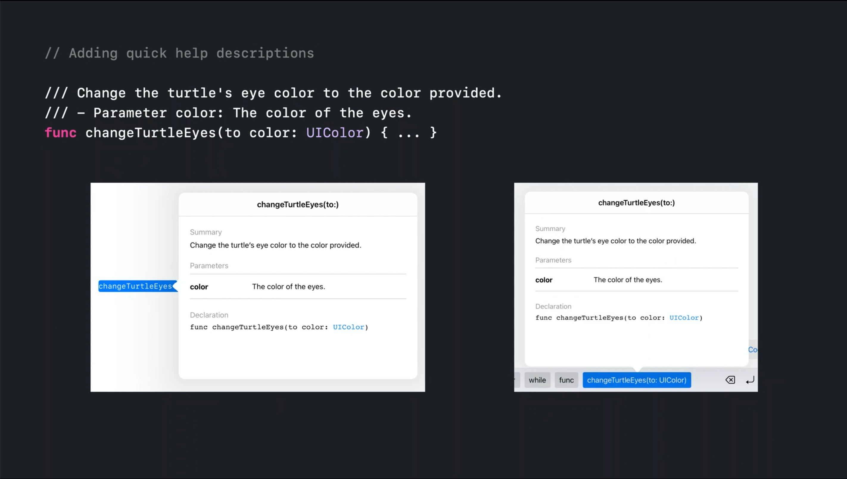The image size is (847, 479).
Task: Click 'The color of the eyes.' in right popover
Action: (x=628, y=280)
